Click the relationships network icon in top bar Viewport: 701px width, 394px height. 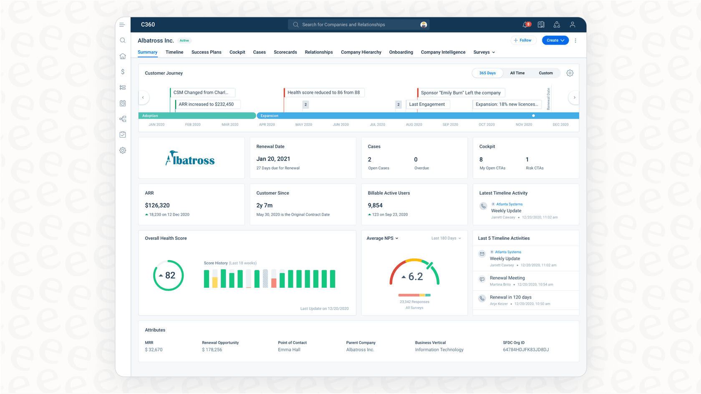[x=557, y=25]
